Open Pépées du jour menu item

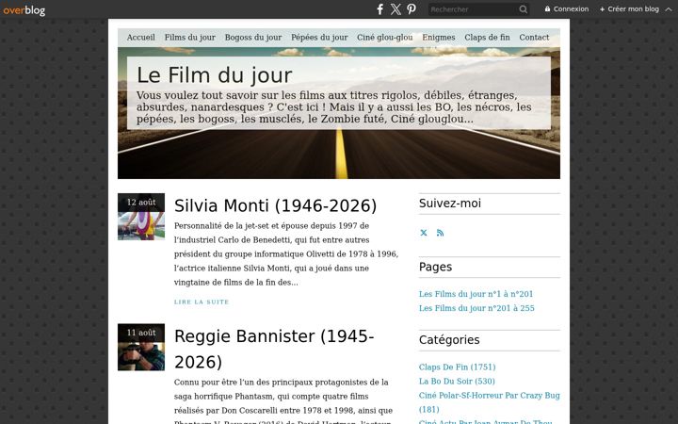click(319, 37)
